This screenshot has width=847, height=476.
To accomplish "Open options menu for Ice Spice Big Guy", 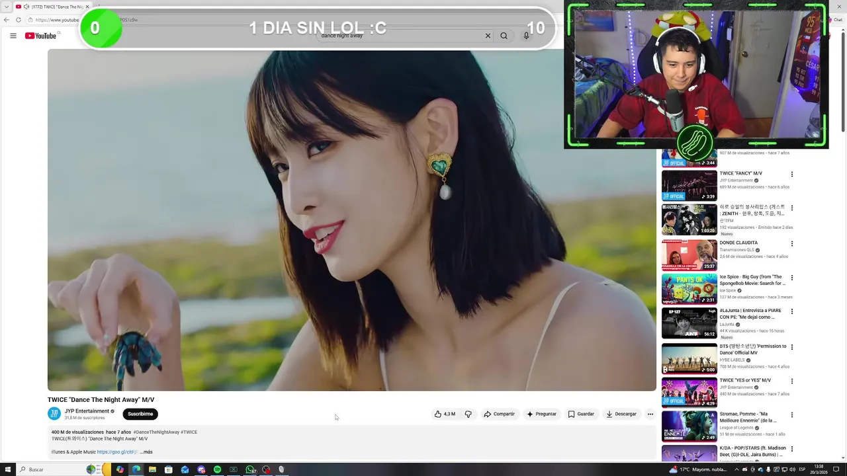I will coord(792,278).
